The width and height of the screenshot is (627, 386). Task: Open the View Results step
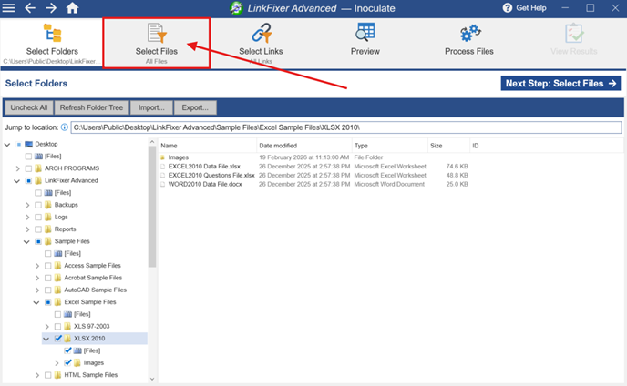click(574, 40)
